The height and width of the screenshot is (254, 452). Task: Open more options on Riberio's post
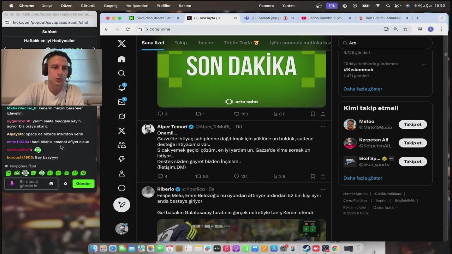click(323, 189)
